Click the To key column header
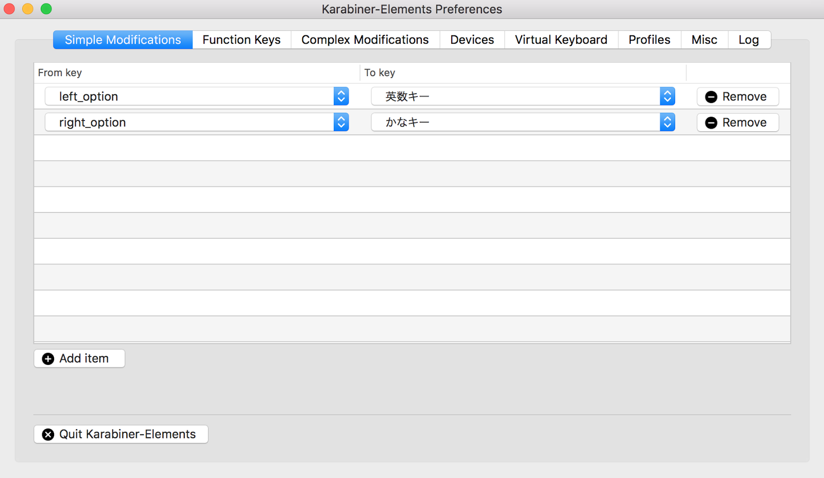 [523, 73]
